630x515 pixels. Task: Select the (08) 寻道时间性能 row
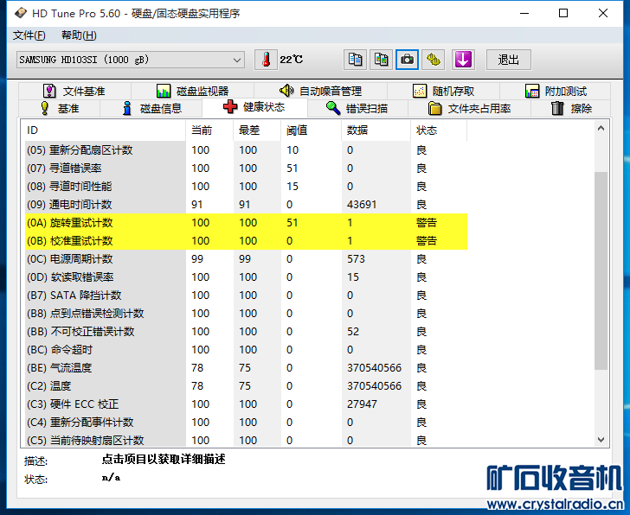pos(246,187)
